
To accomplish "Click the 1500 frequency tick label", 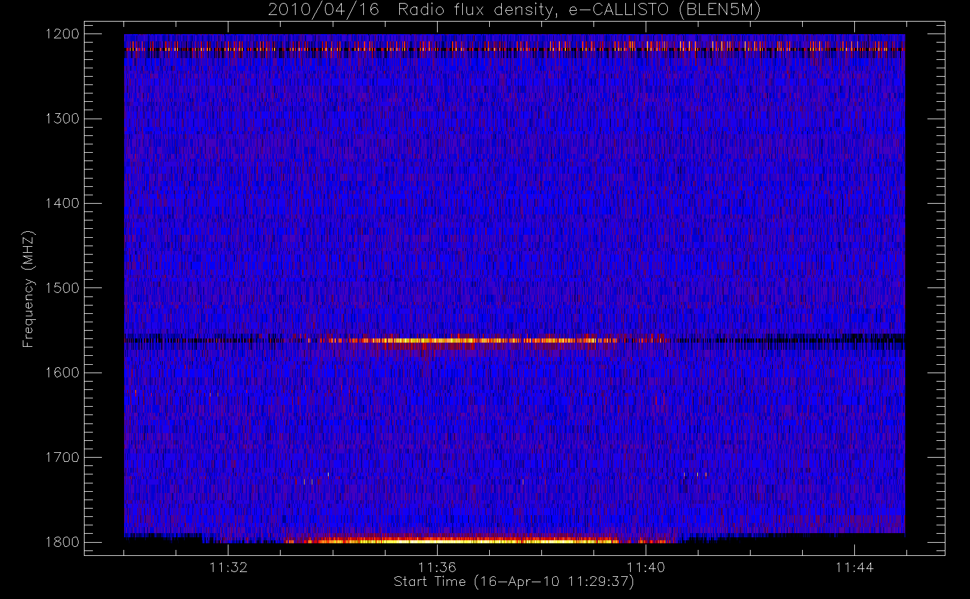I will tap(62, 288).
